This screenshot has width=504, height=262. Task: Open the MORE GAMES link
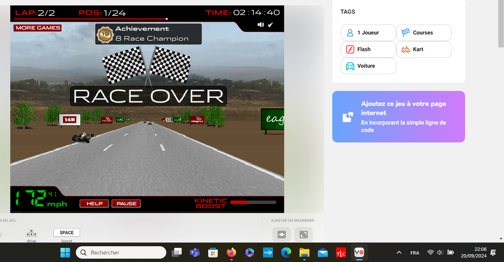click(37, 28)
